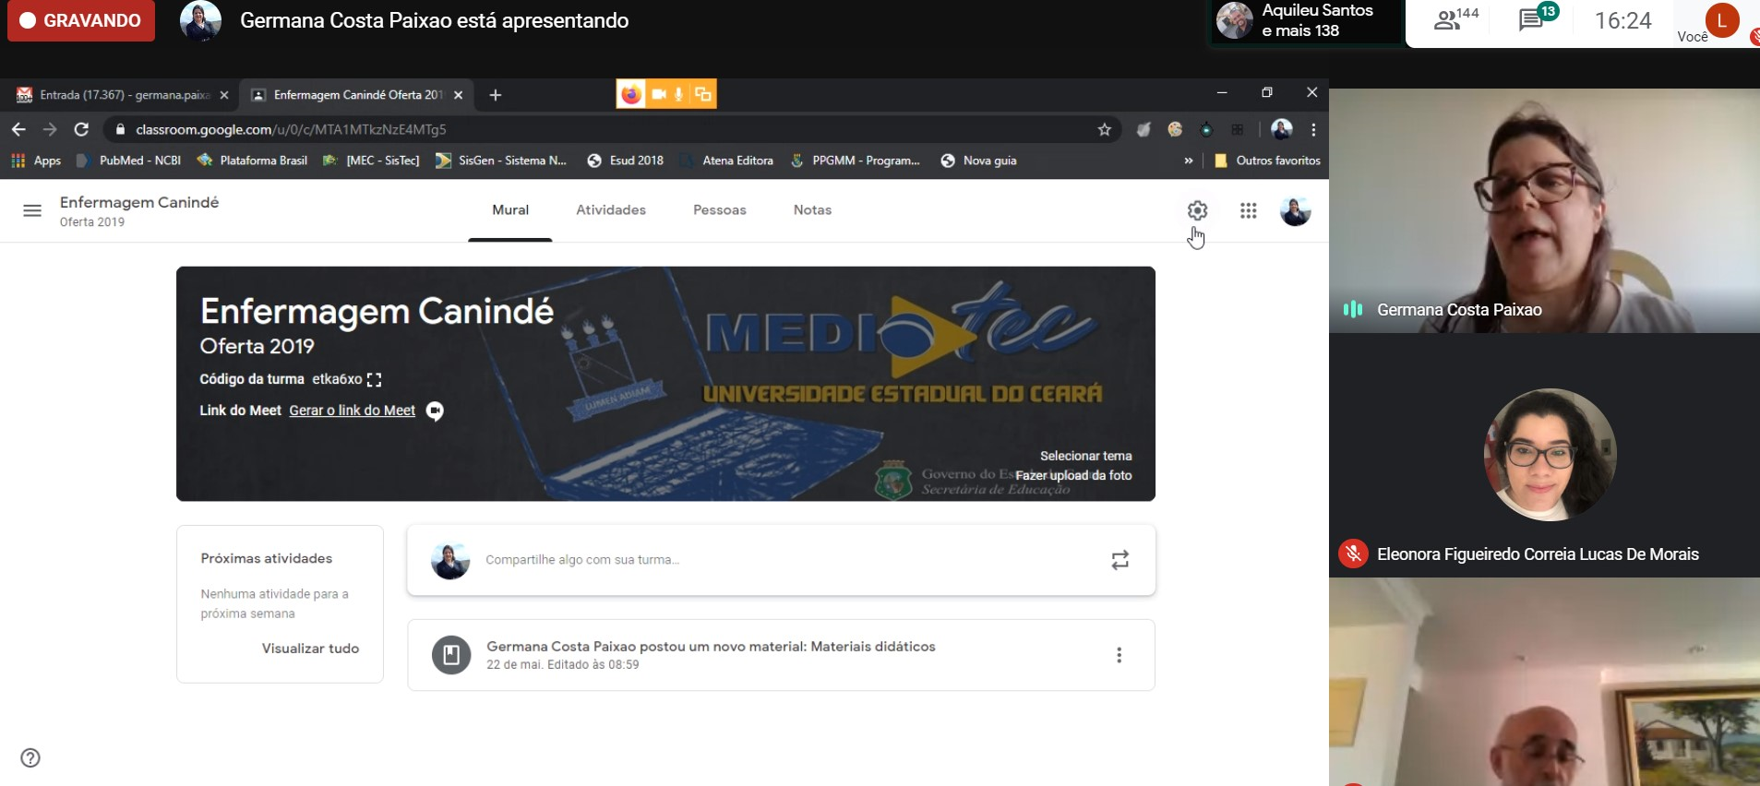Click the material icon on Materiais didáticos post
The height and width of the screenshot is (786, 1760).
pyautogui.click(x=451, y=655)
